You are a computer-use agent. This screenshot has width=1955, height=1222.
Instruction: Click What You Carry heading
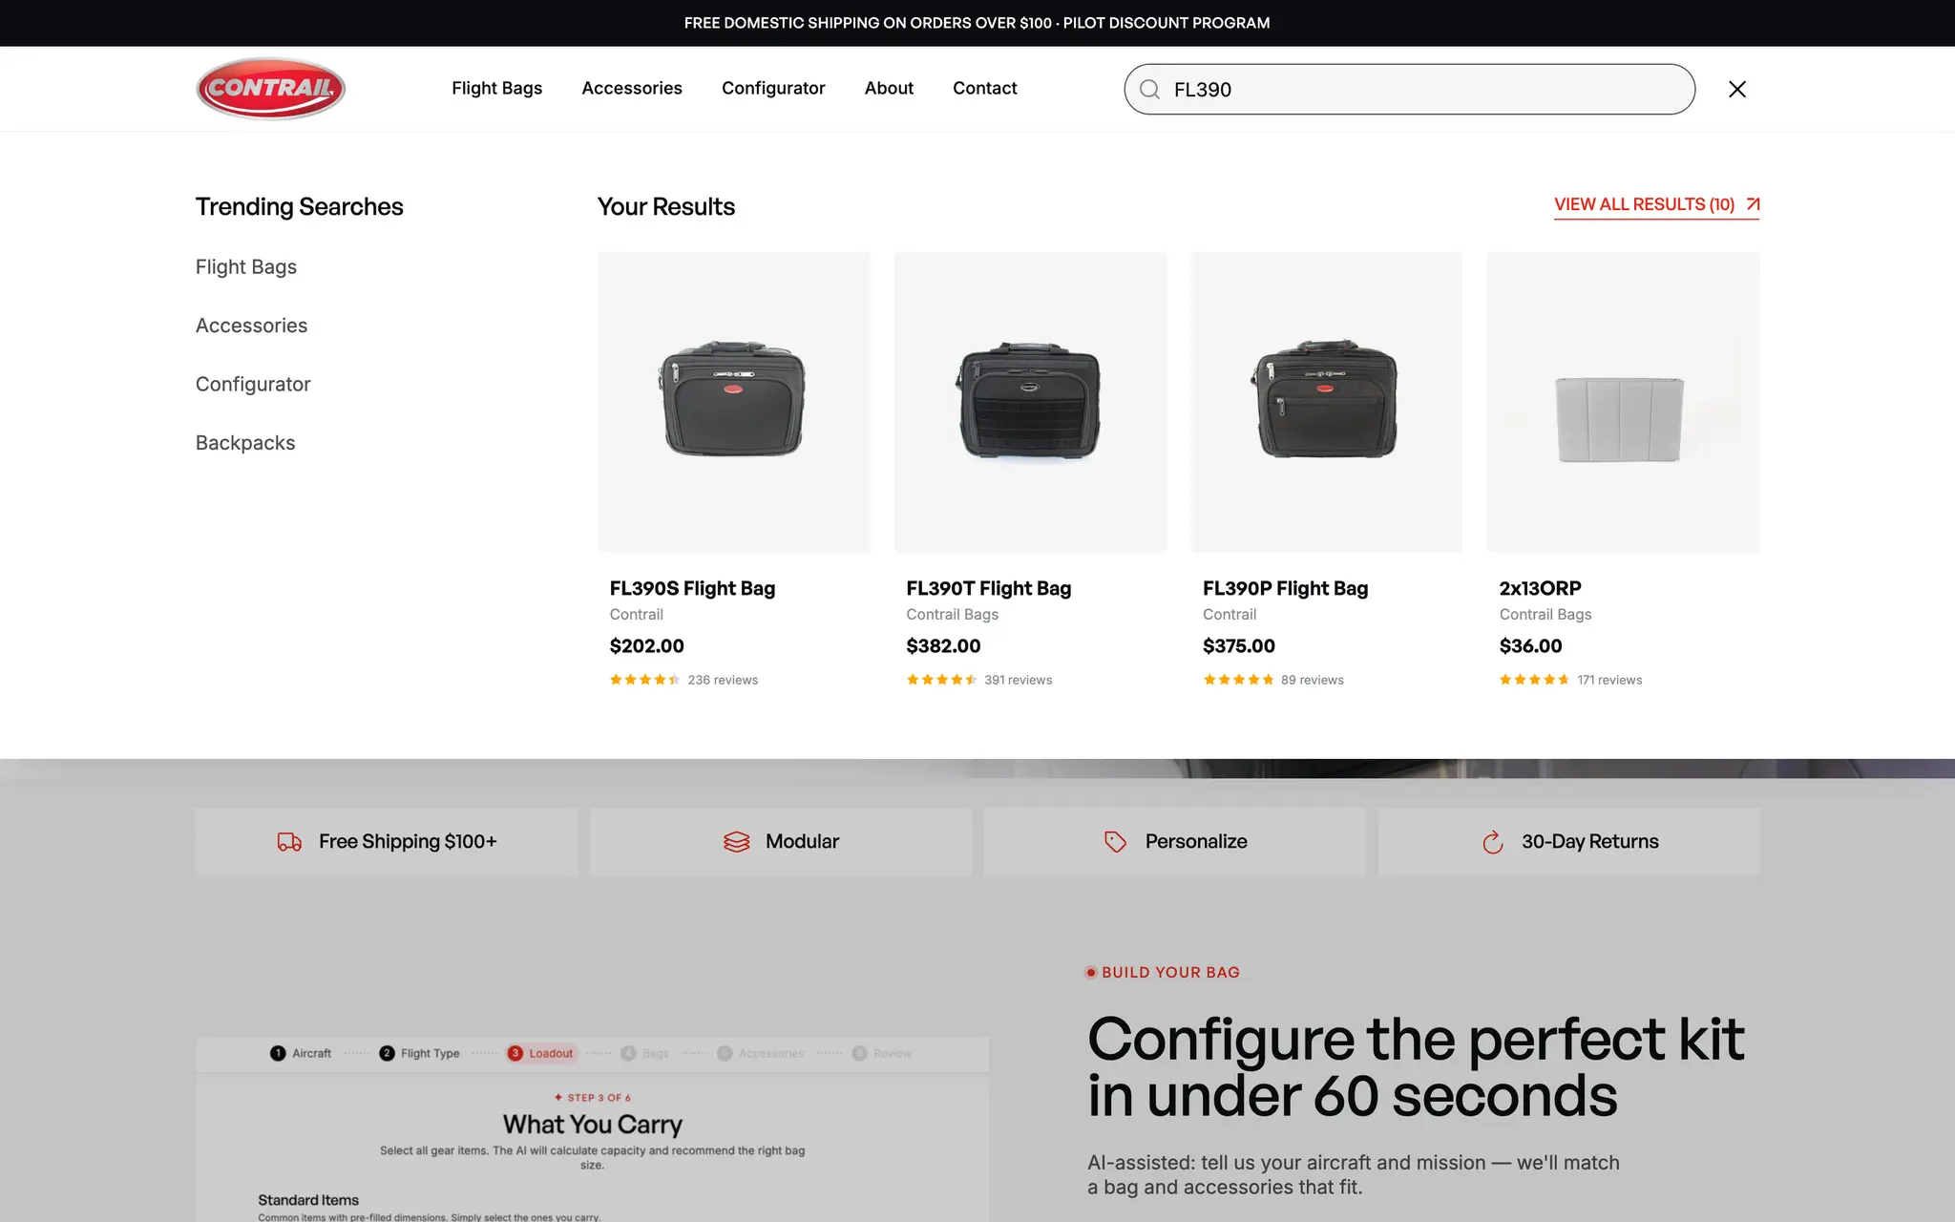[593, 1125]
